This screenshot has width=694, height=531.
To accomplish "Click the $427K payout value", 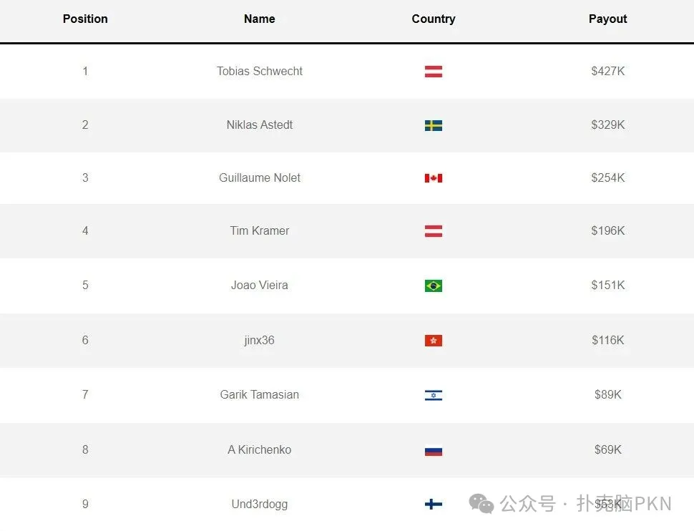I will [607, 72].
